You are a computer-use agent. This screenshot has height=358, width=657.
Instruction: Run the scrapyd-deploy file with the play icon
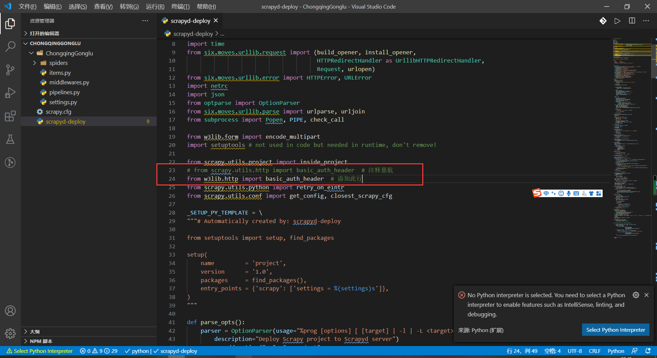click(617, 21)
